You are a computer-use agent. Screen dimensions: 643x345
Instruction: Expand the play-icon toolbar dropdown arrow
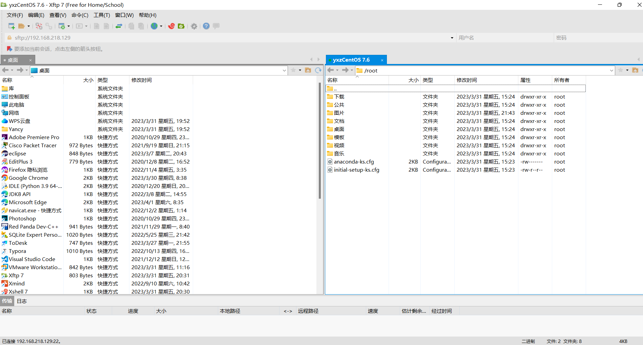[x=86, y=26]
